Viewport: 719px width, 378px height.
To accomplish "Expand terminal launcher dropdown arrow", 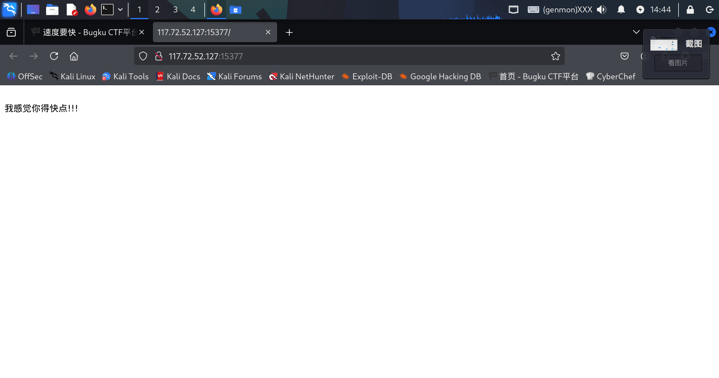I will click(120, 10).
